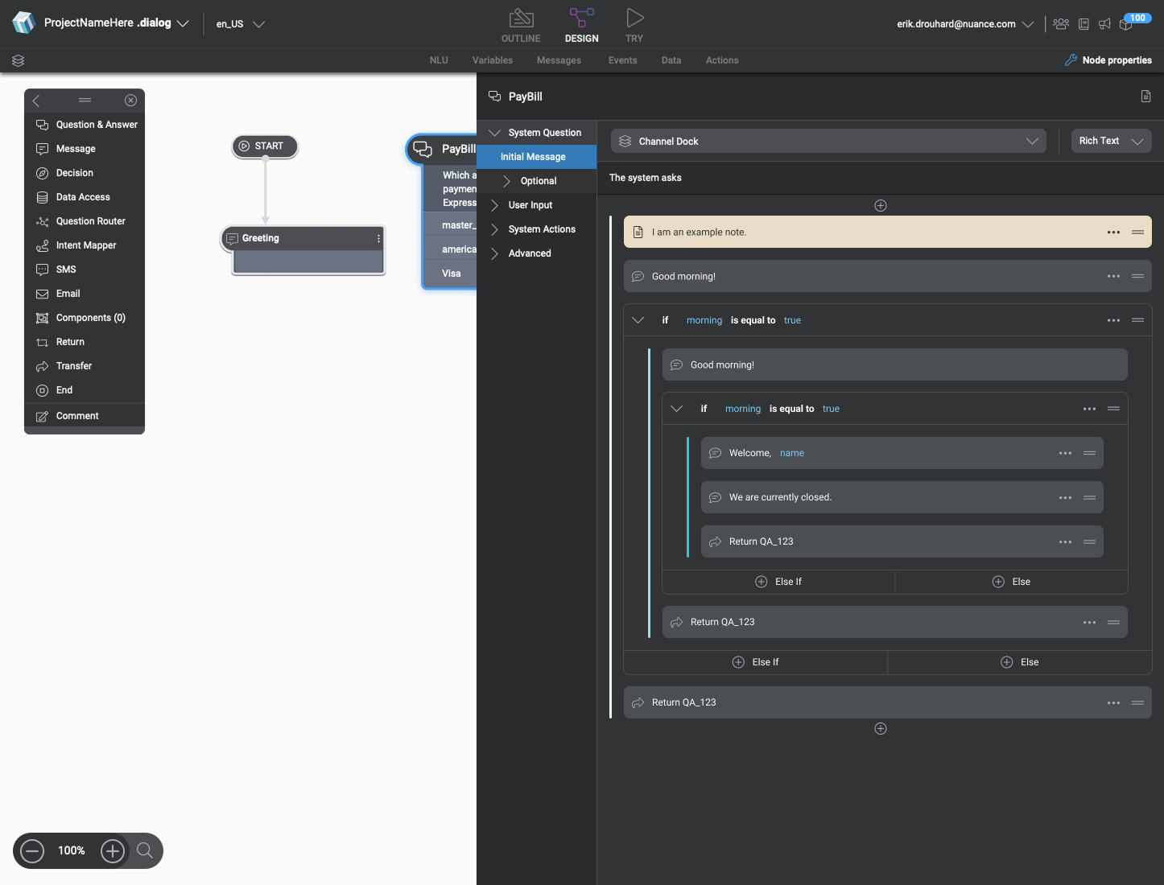Click the team members icon
This screenshot has width=1164, height=885.
coord(1061,24)
